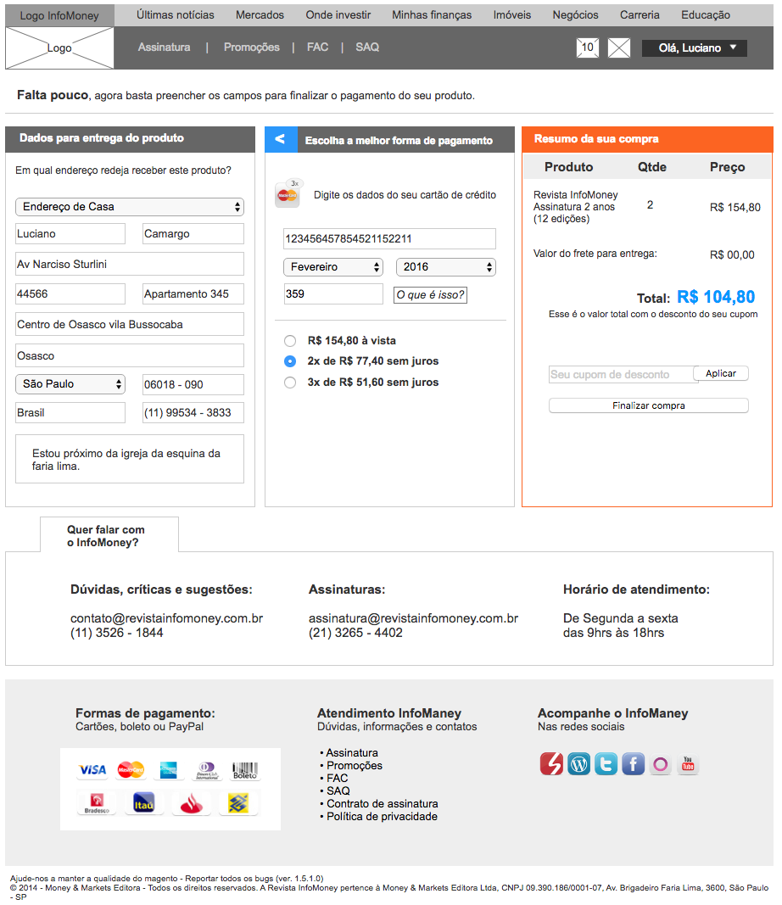Click the first name field Luciano

pyautogui.click(x=70, y=234)
